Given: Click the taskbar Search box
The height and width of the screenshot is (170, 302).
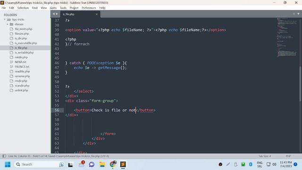Looking at the screenshot, I should click(x=40, y=164).
